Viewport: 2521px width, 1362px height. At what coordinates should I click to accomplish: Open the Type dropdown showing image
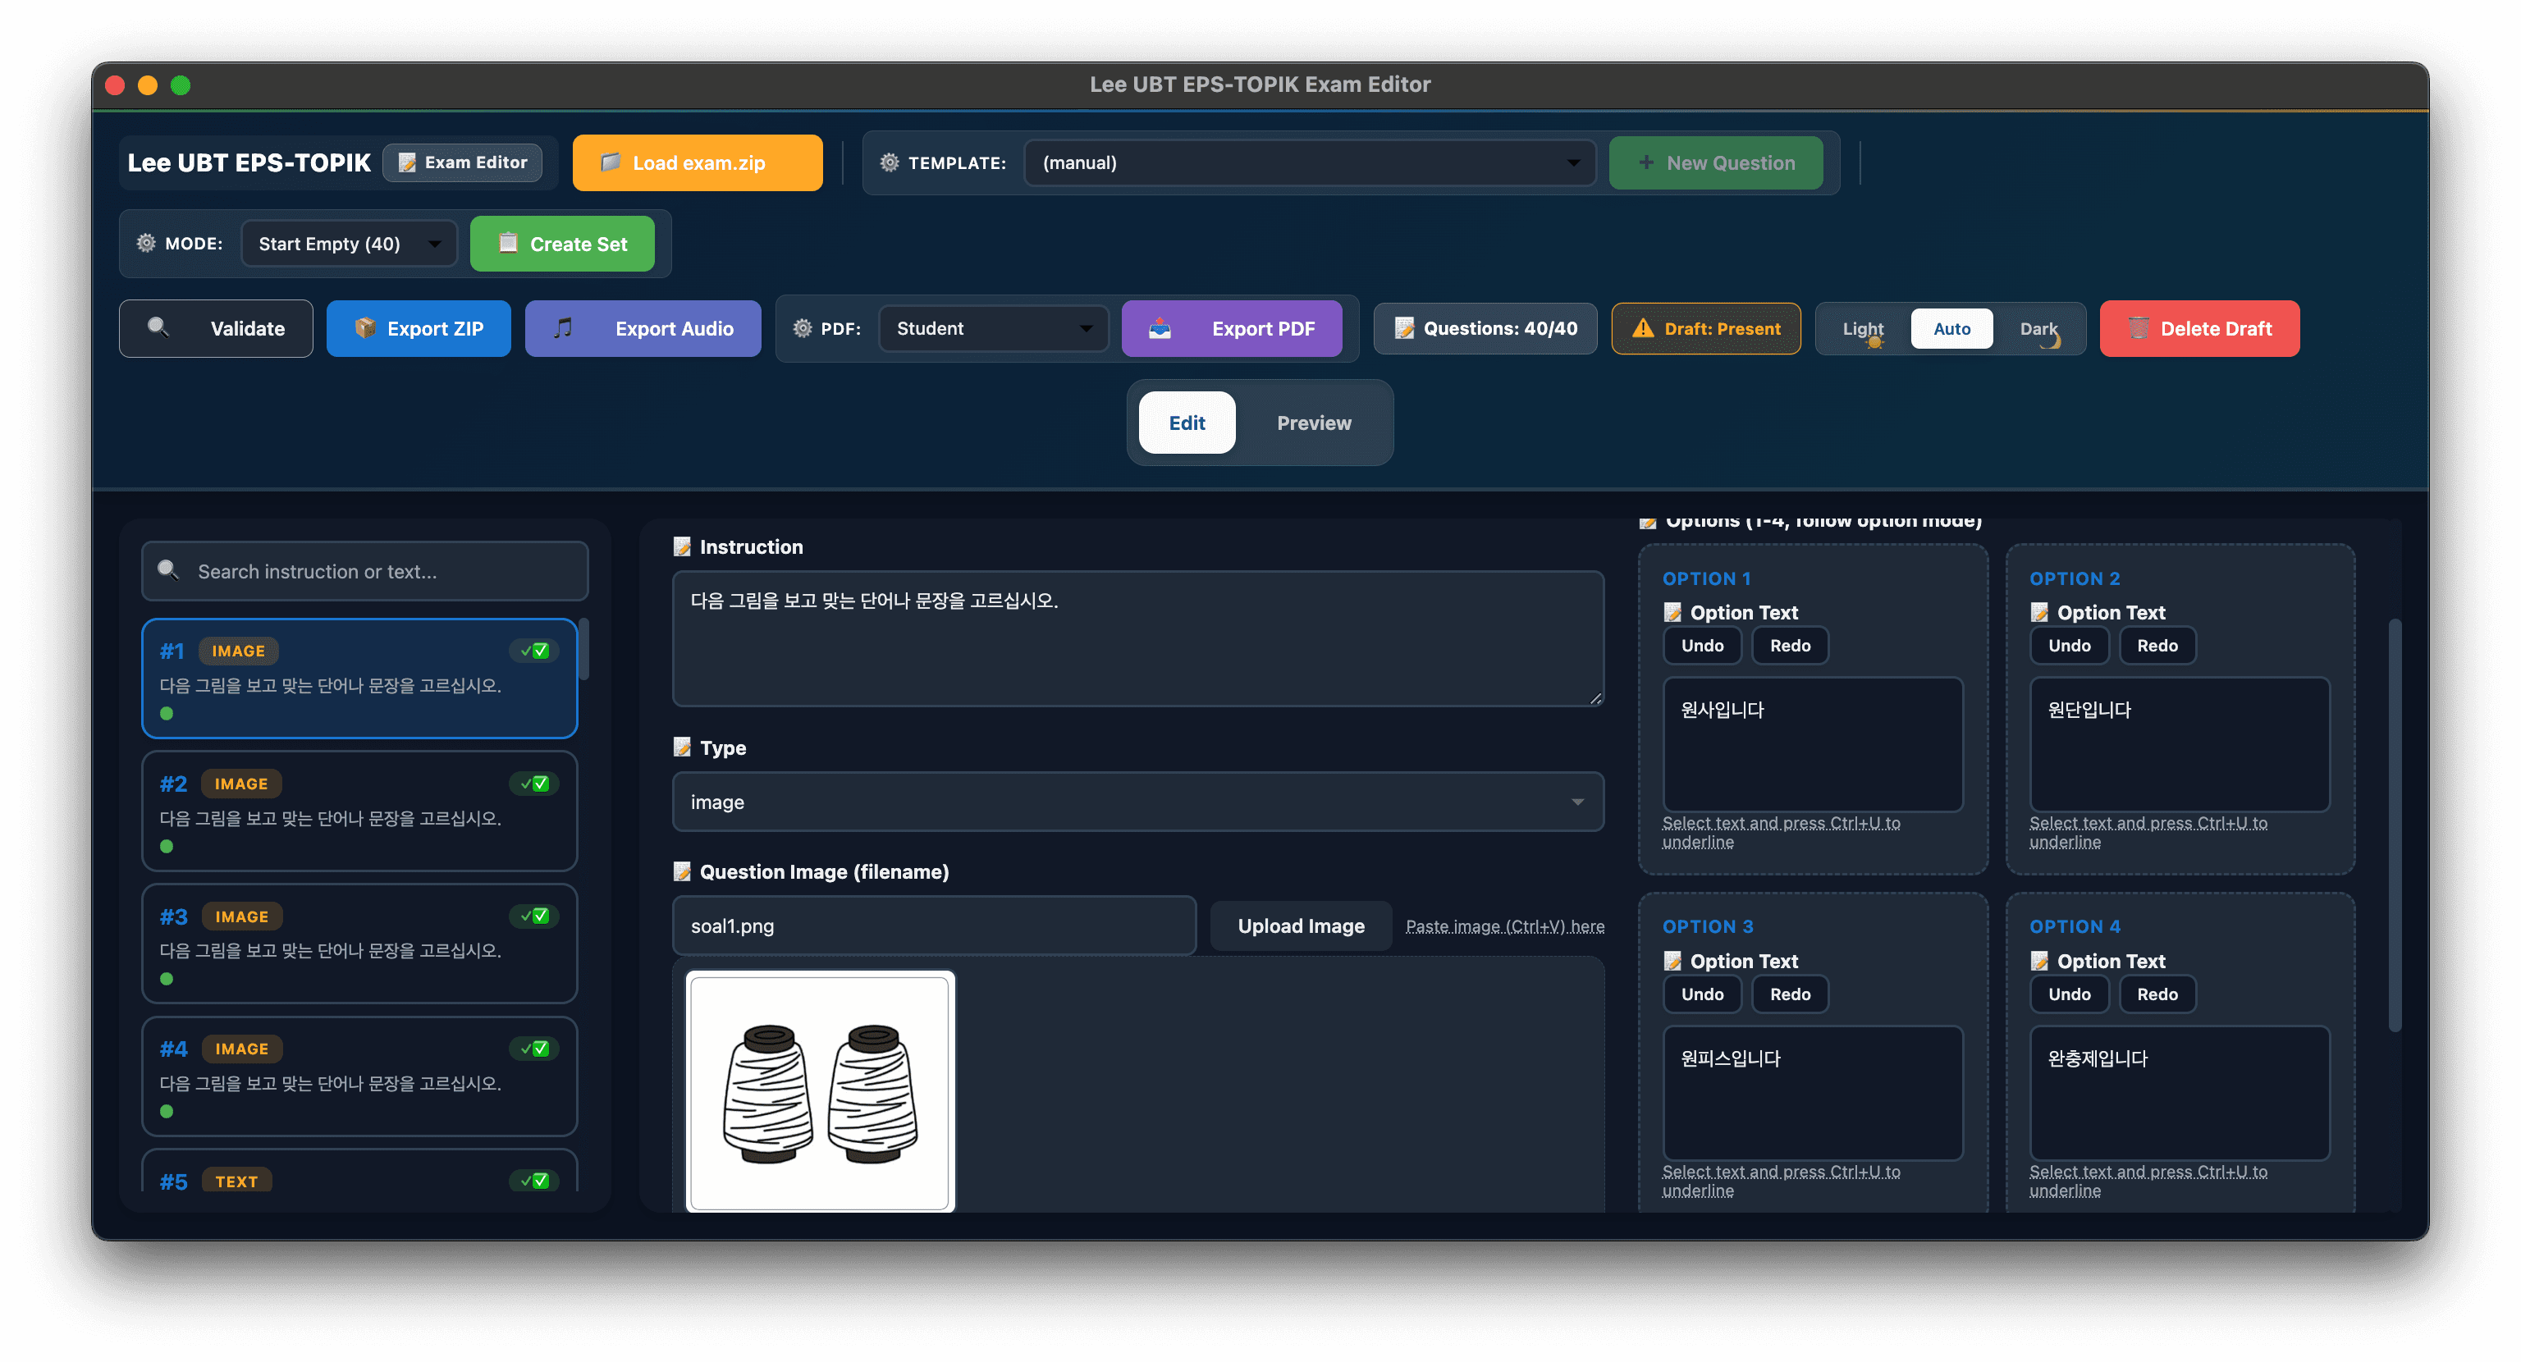tap(1137, 802)
